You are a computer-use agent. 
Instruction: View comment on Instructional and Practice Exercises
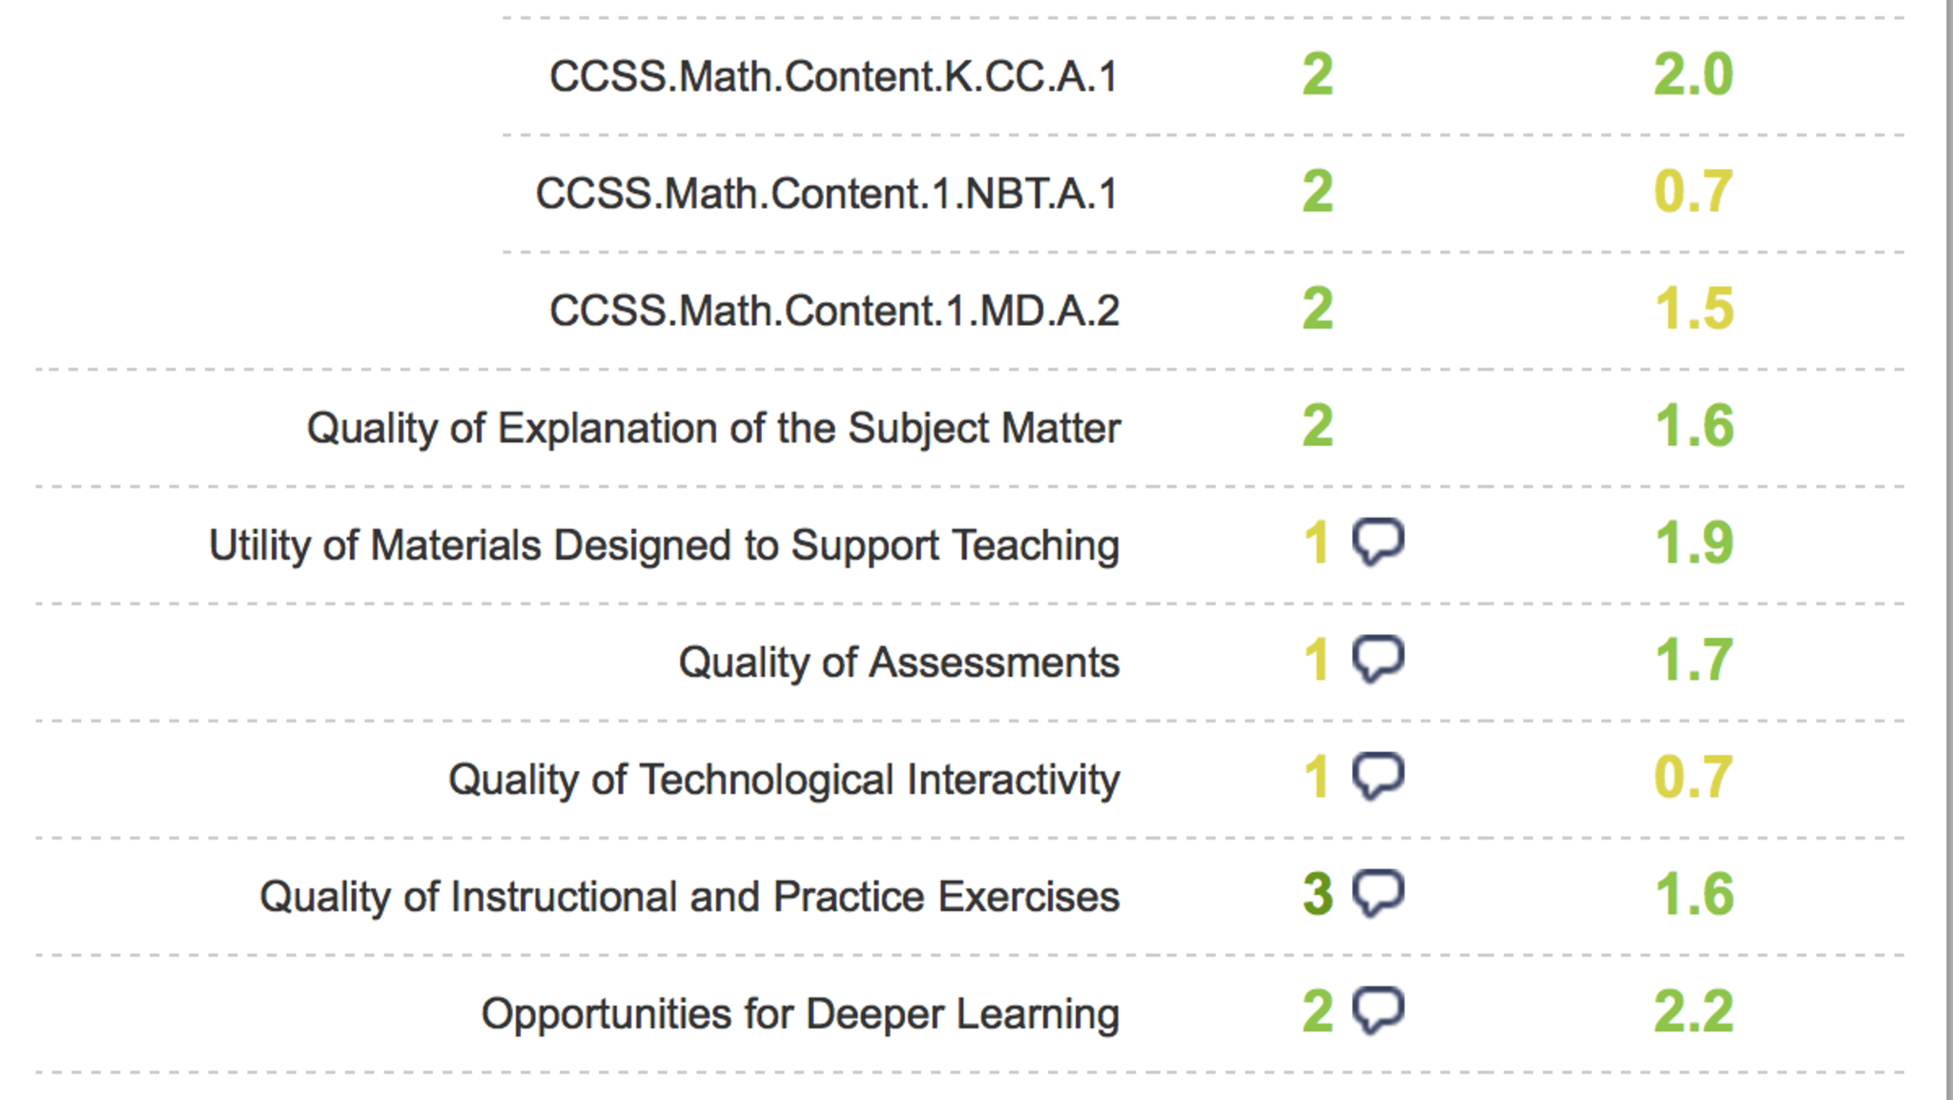tap(1378, 893)
